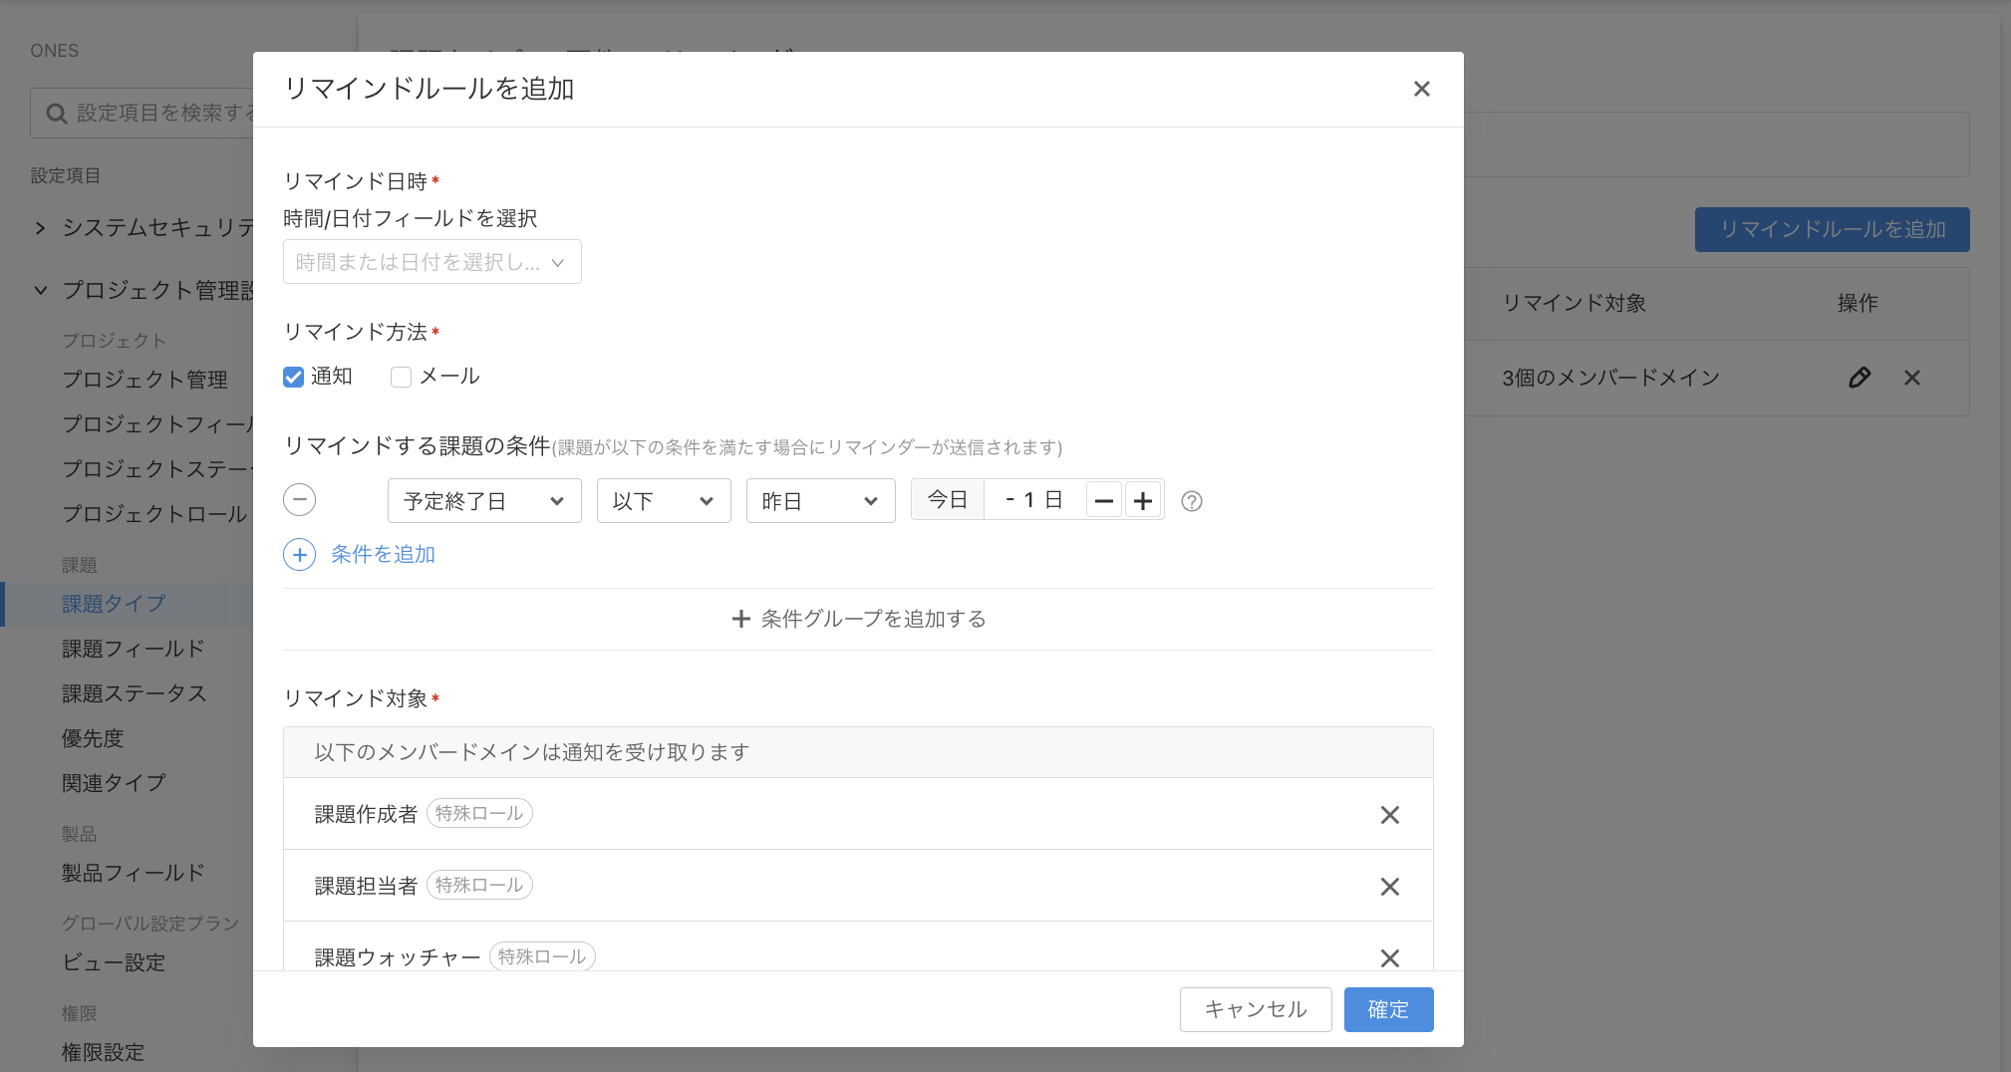Open the 予定終了日 field dropdown
Screen dimensions: 2011x1072
pos(483,501)
